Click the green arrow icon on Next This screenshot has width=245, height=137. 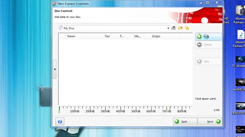click(x=218, y=122)
